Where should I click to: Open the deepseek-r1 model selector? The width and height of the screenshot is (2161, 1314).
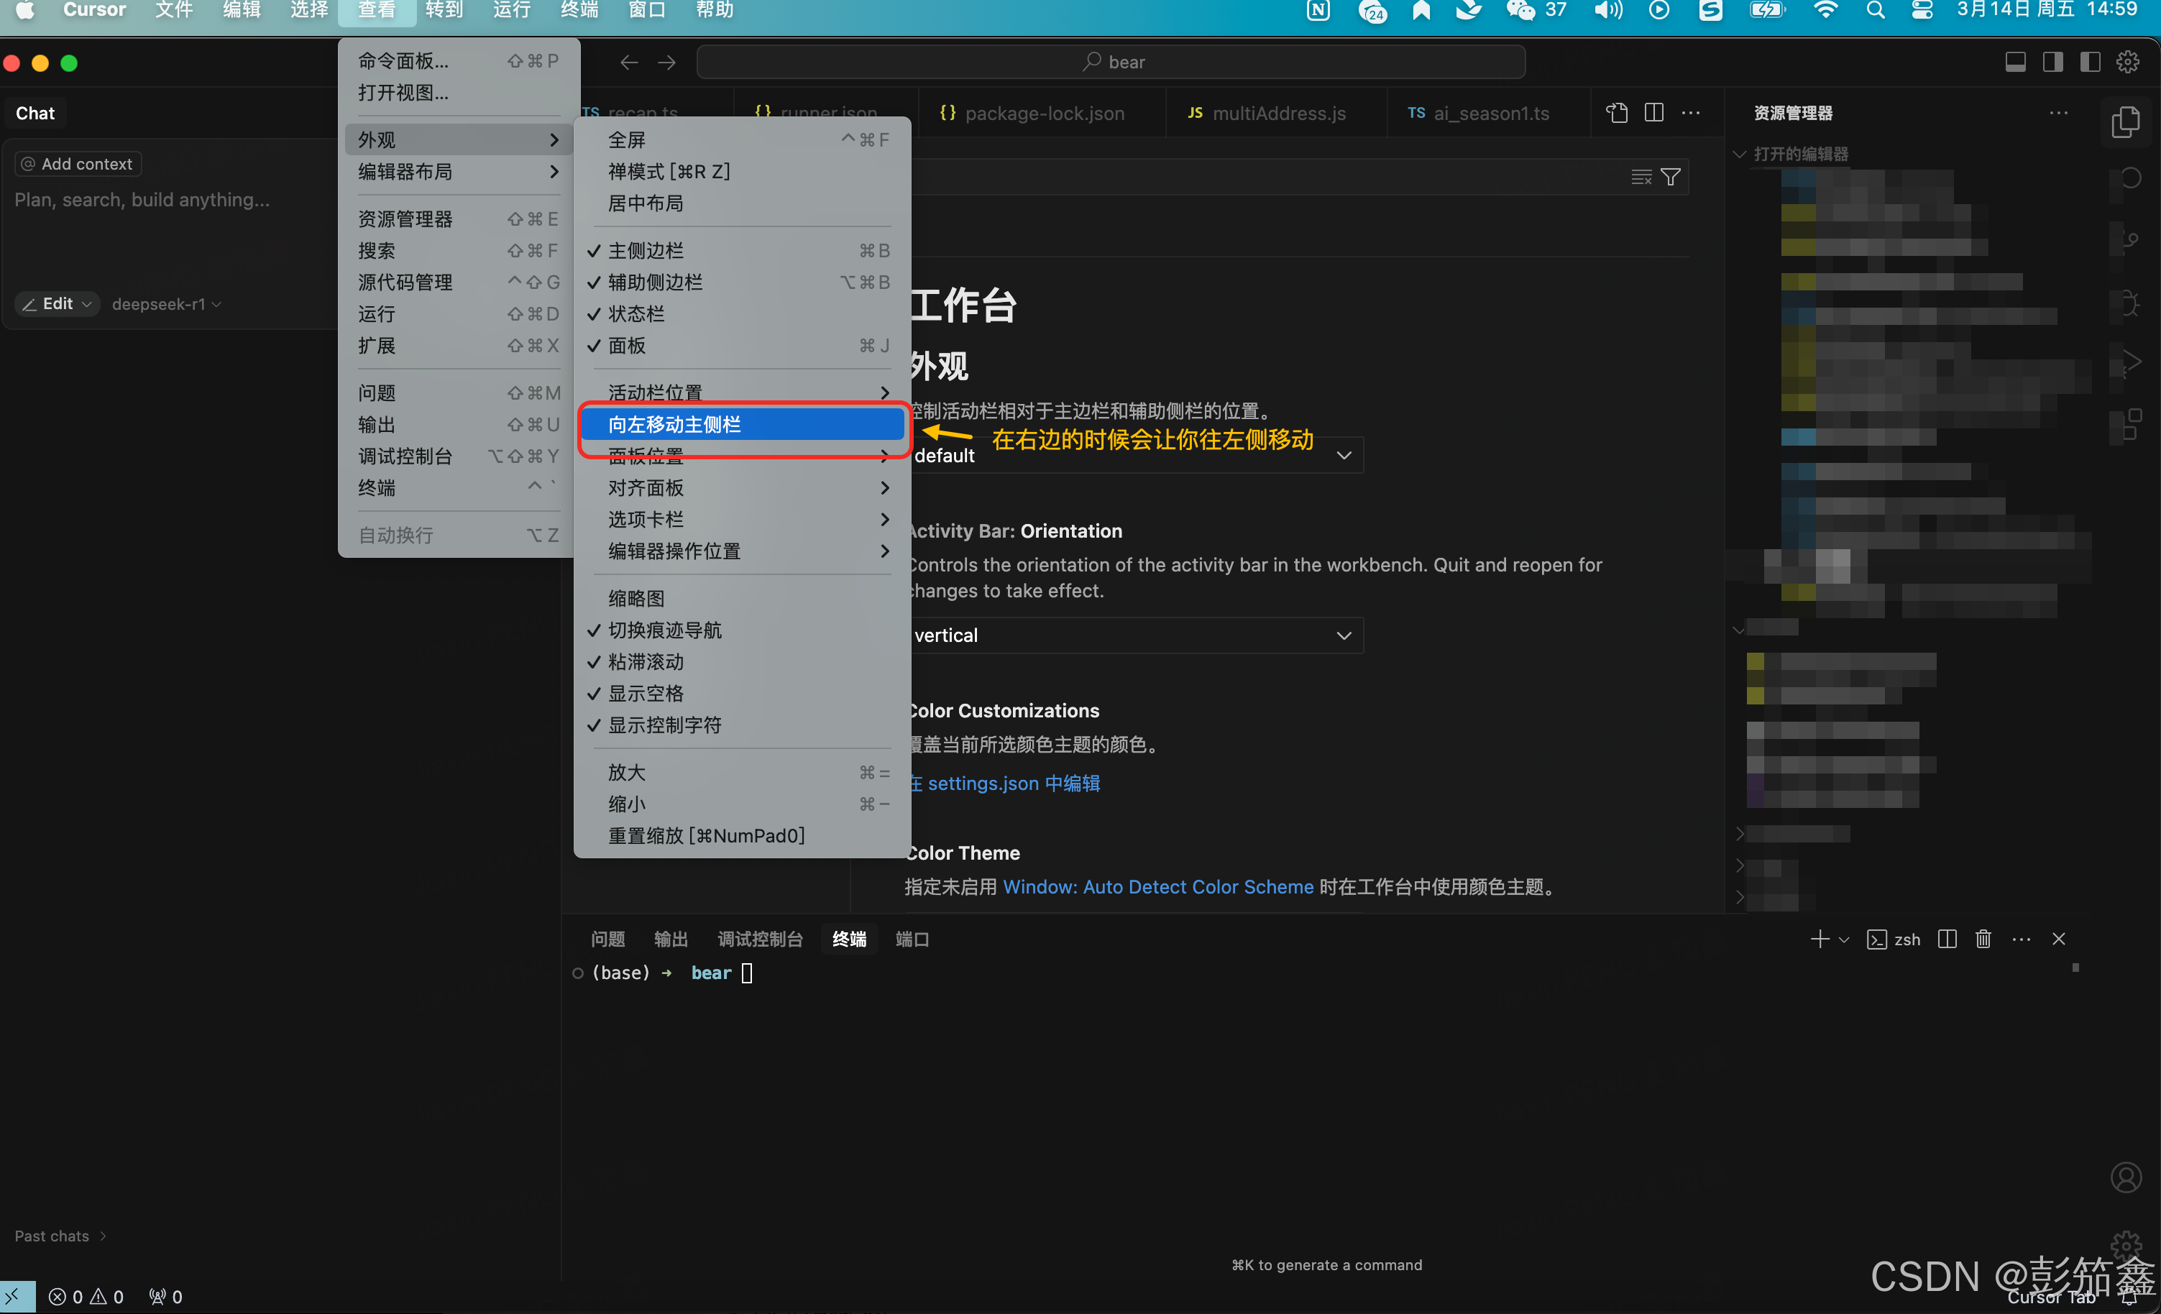click(166, 304)
